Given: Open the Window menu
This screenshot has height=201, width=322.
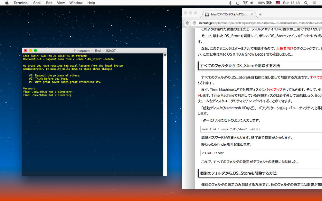Looking at the screenshot, I should [x=76, y=3].
